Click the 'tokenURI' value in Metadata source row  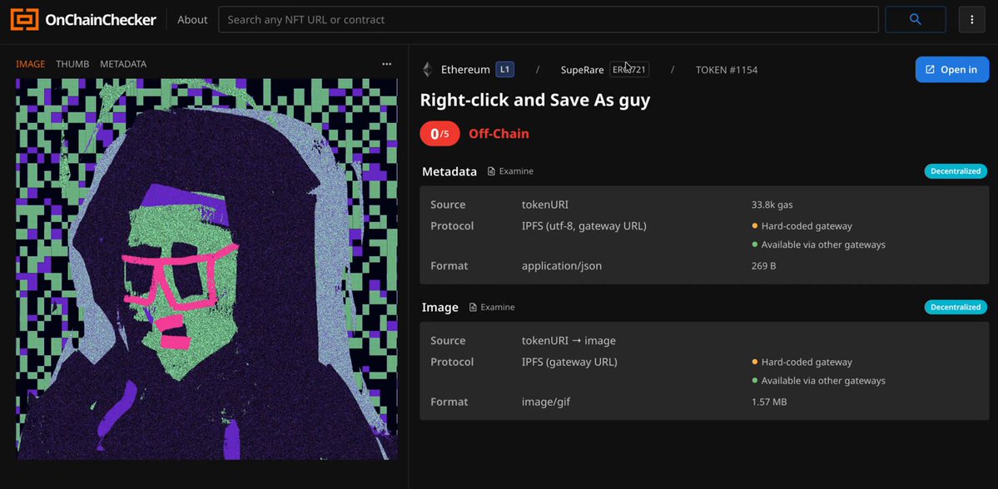click(545, 205)
